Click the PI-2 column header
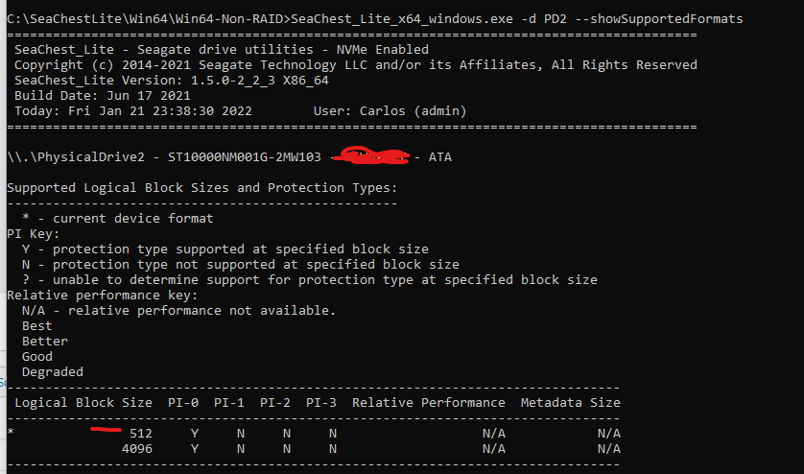The height and width of the screenshot is (474, 804). pos(274,403)
